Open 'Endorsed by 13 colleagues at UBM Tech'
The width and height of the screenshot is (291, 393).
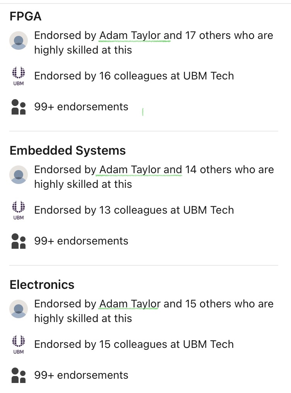[x=134, y=210]
